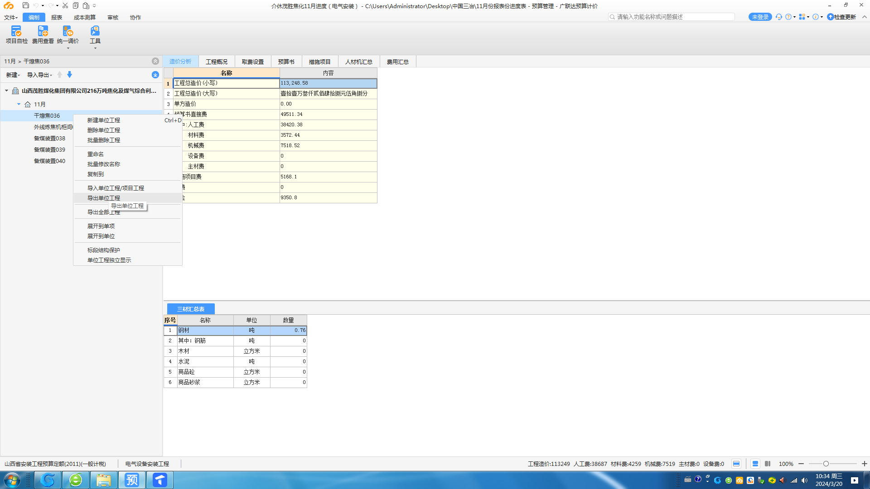
Task: Click the paste clipboard icon
Action: click(x=86, y=5)
